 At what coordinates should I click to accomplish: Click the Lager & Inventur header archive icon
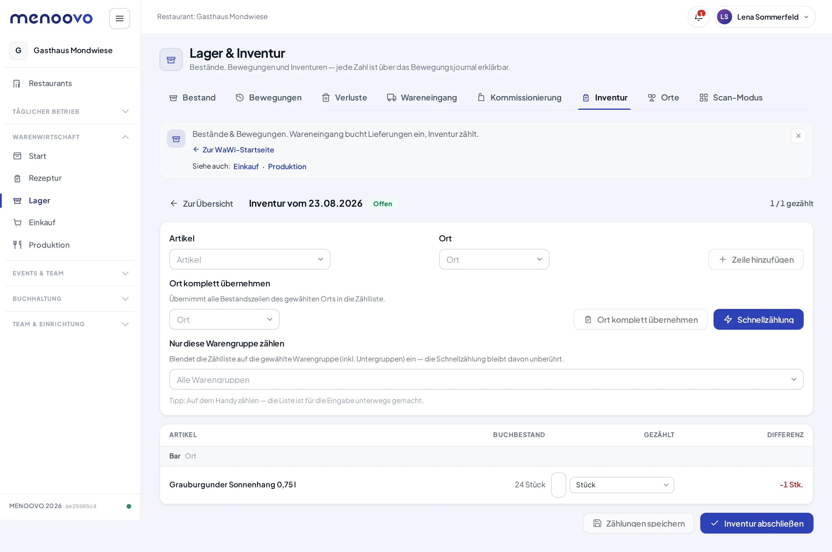pyautogui.click(x=171, y=59)
